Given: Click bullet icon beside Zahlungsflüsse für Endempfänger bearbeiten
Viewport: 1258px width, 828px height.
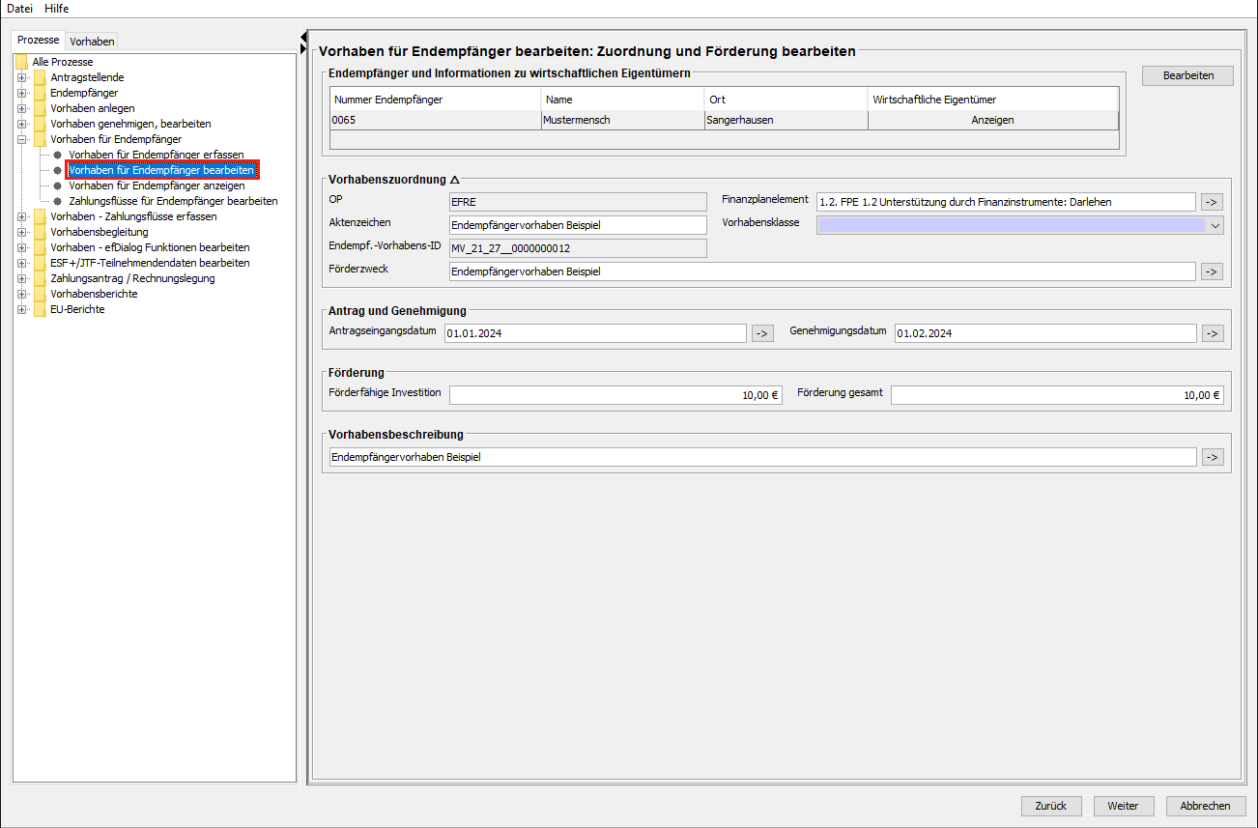Looking at the screenshot, I should click(x=58, y=201).
